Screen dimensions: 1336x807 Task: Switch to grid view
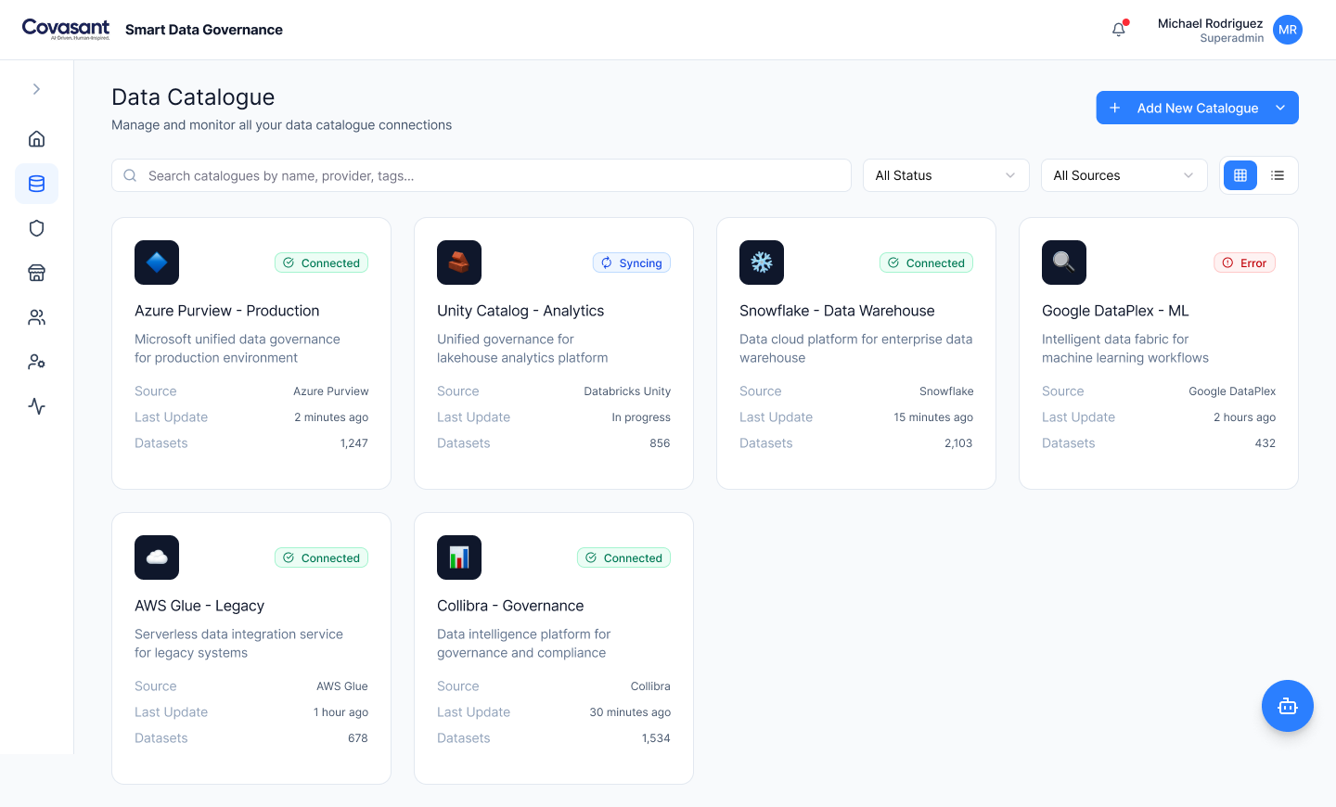point(1240,175)
